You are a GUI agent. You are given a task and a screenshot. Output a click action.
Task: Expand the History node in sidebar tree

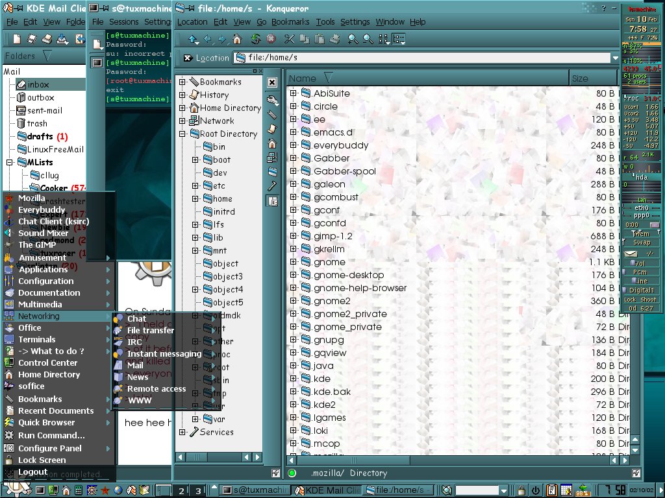click(x=182, y=95)
